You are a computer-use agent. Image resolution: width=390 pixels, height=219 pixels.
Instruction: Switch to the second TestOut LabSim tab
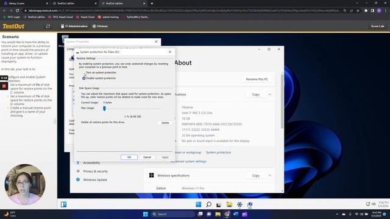[122, 4]
